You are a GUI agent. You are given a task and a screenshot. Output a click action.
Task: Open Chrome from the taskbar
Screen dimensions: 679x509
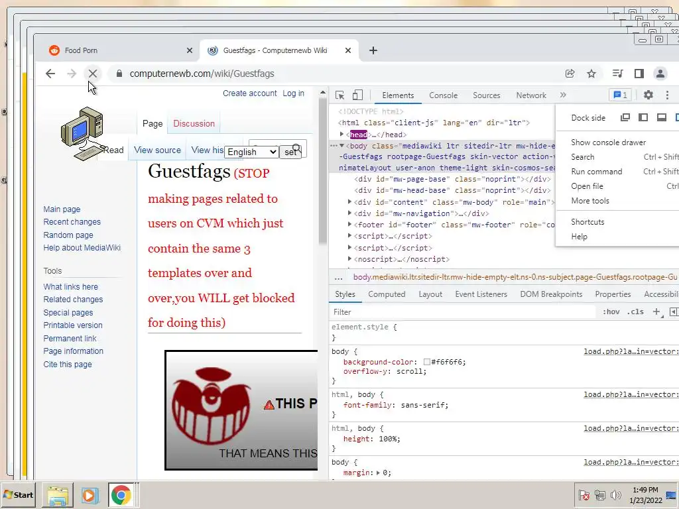[121, 495]
